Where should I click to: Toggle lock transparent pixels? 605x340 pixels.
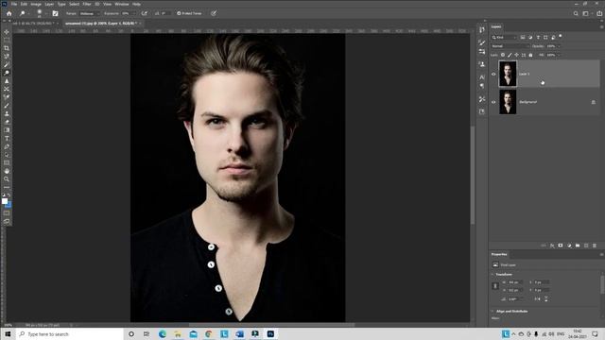tap(503, 55)
